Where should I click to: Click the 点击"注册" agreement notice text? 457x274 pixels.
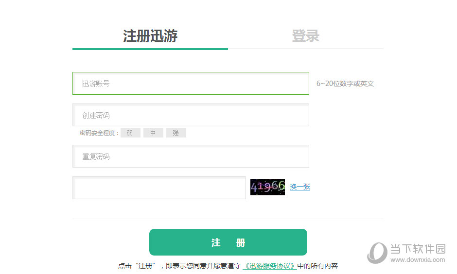point(179,266)
